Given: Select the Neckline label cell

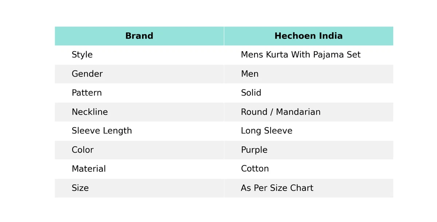Looking at the screenshot, I should point(139,112).
